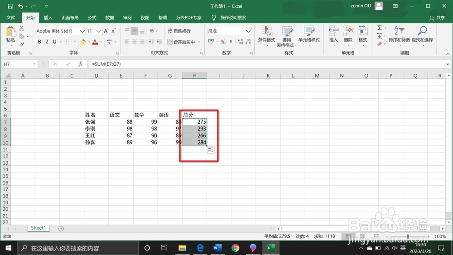Screen dimensions: 453x255
Task: Click the increase indent icon
Action: (x=159, y=42)
